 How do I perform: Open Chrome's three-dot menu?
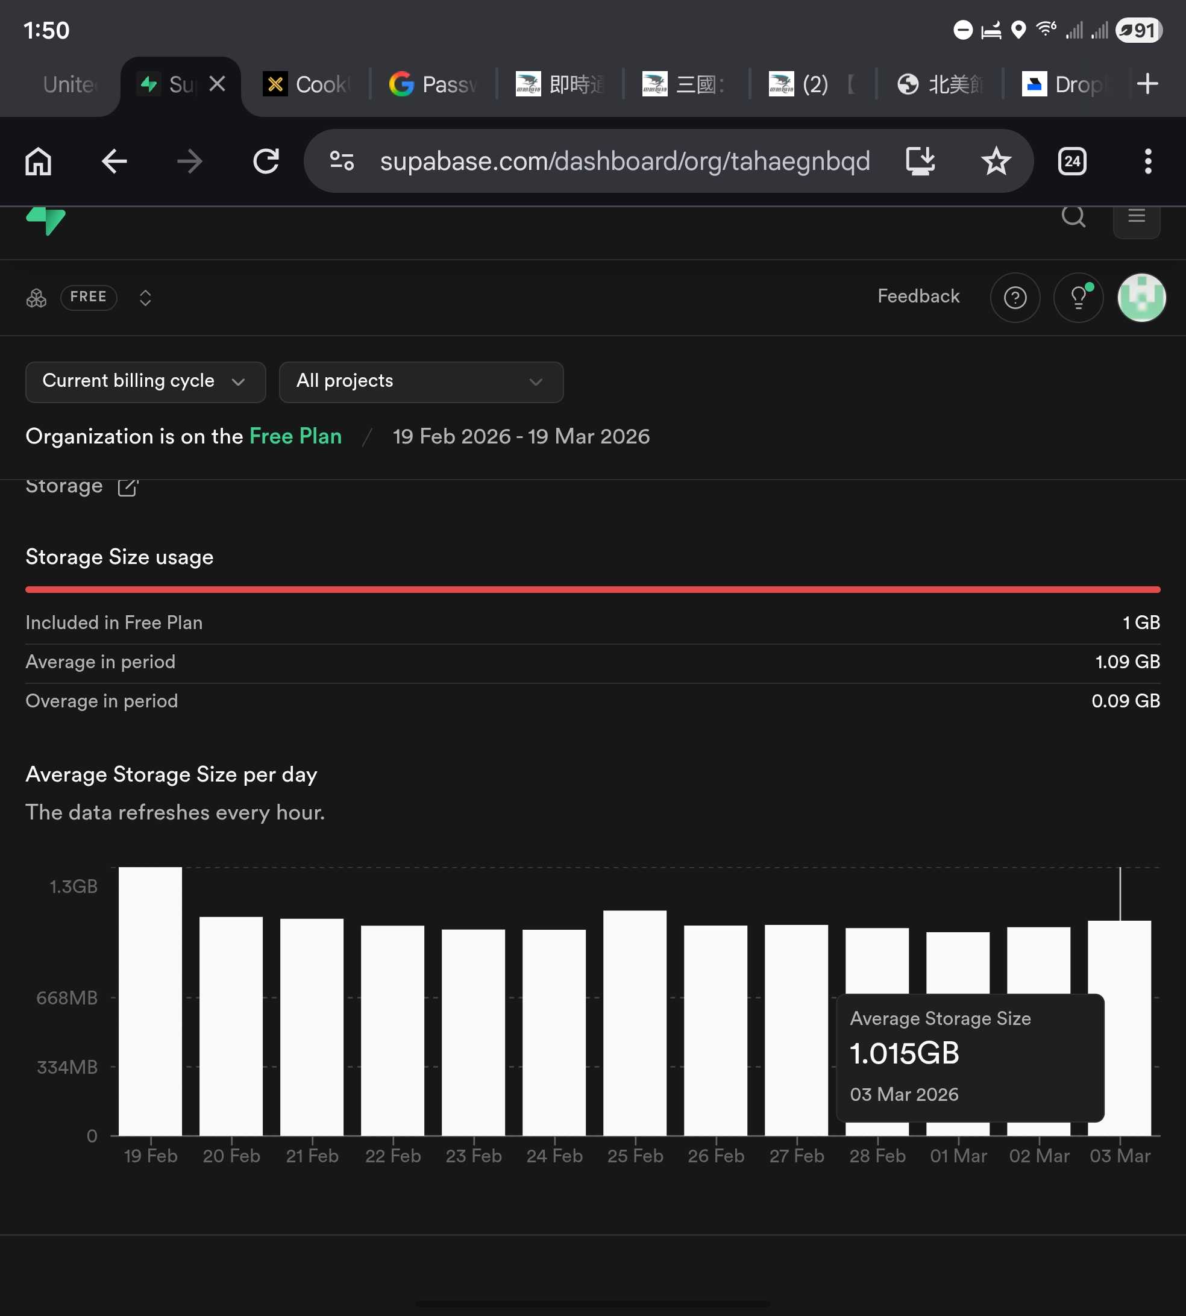pos(1147,161)
